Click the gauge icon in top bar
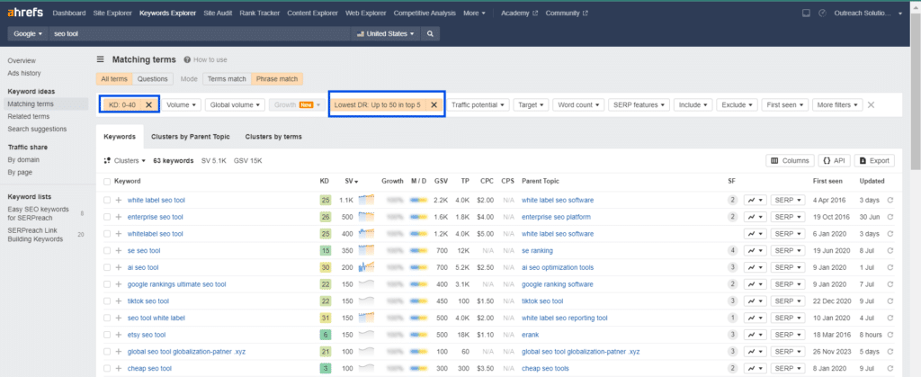 coord(822,13)
